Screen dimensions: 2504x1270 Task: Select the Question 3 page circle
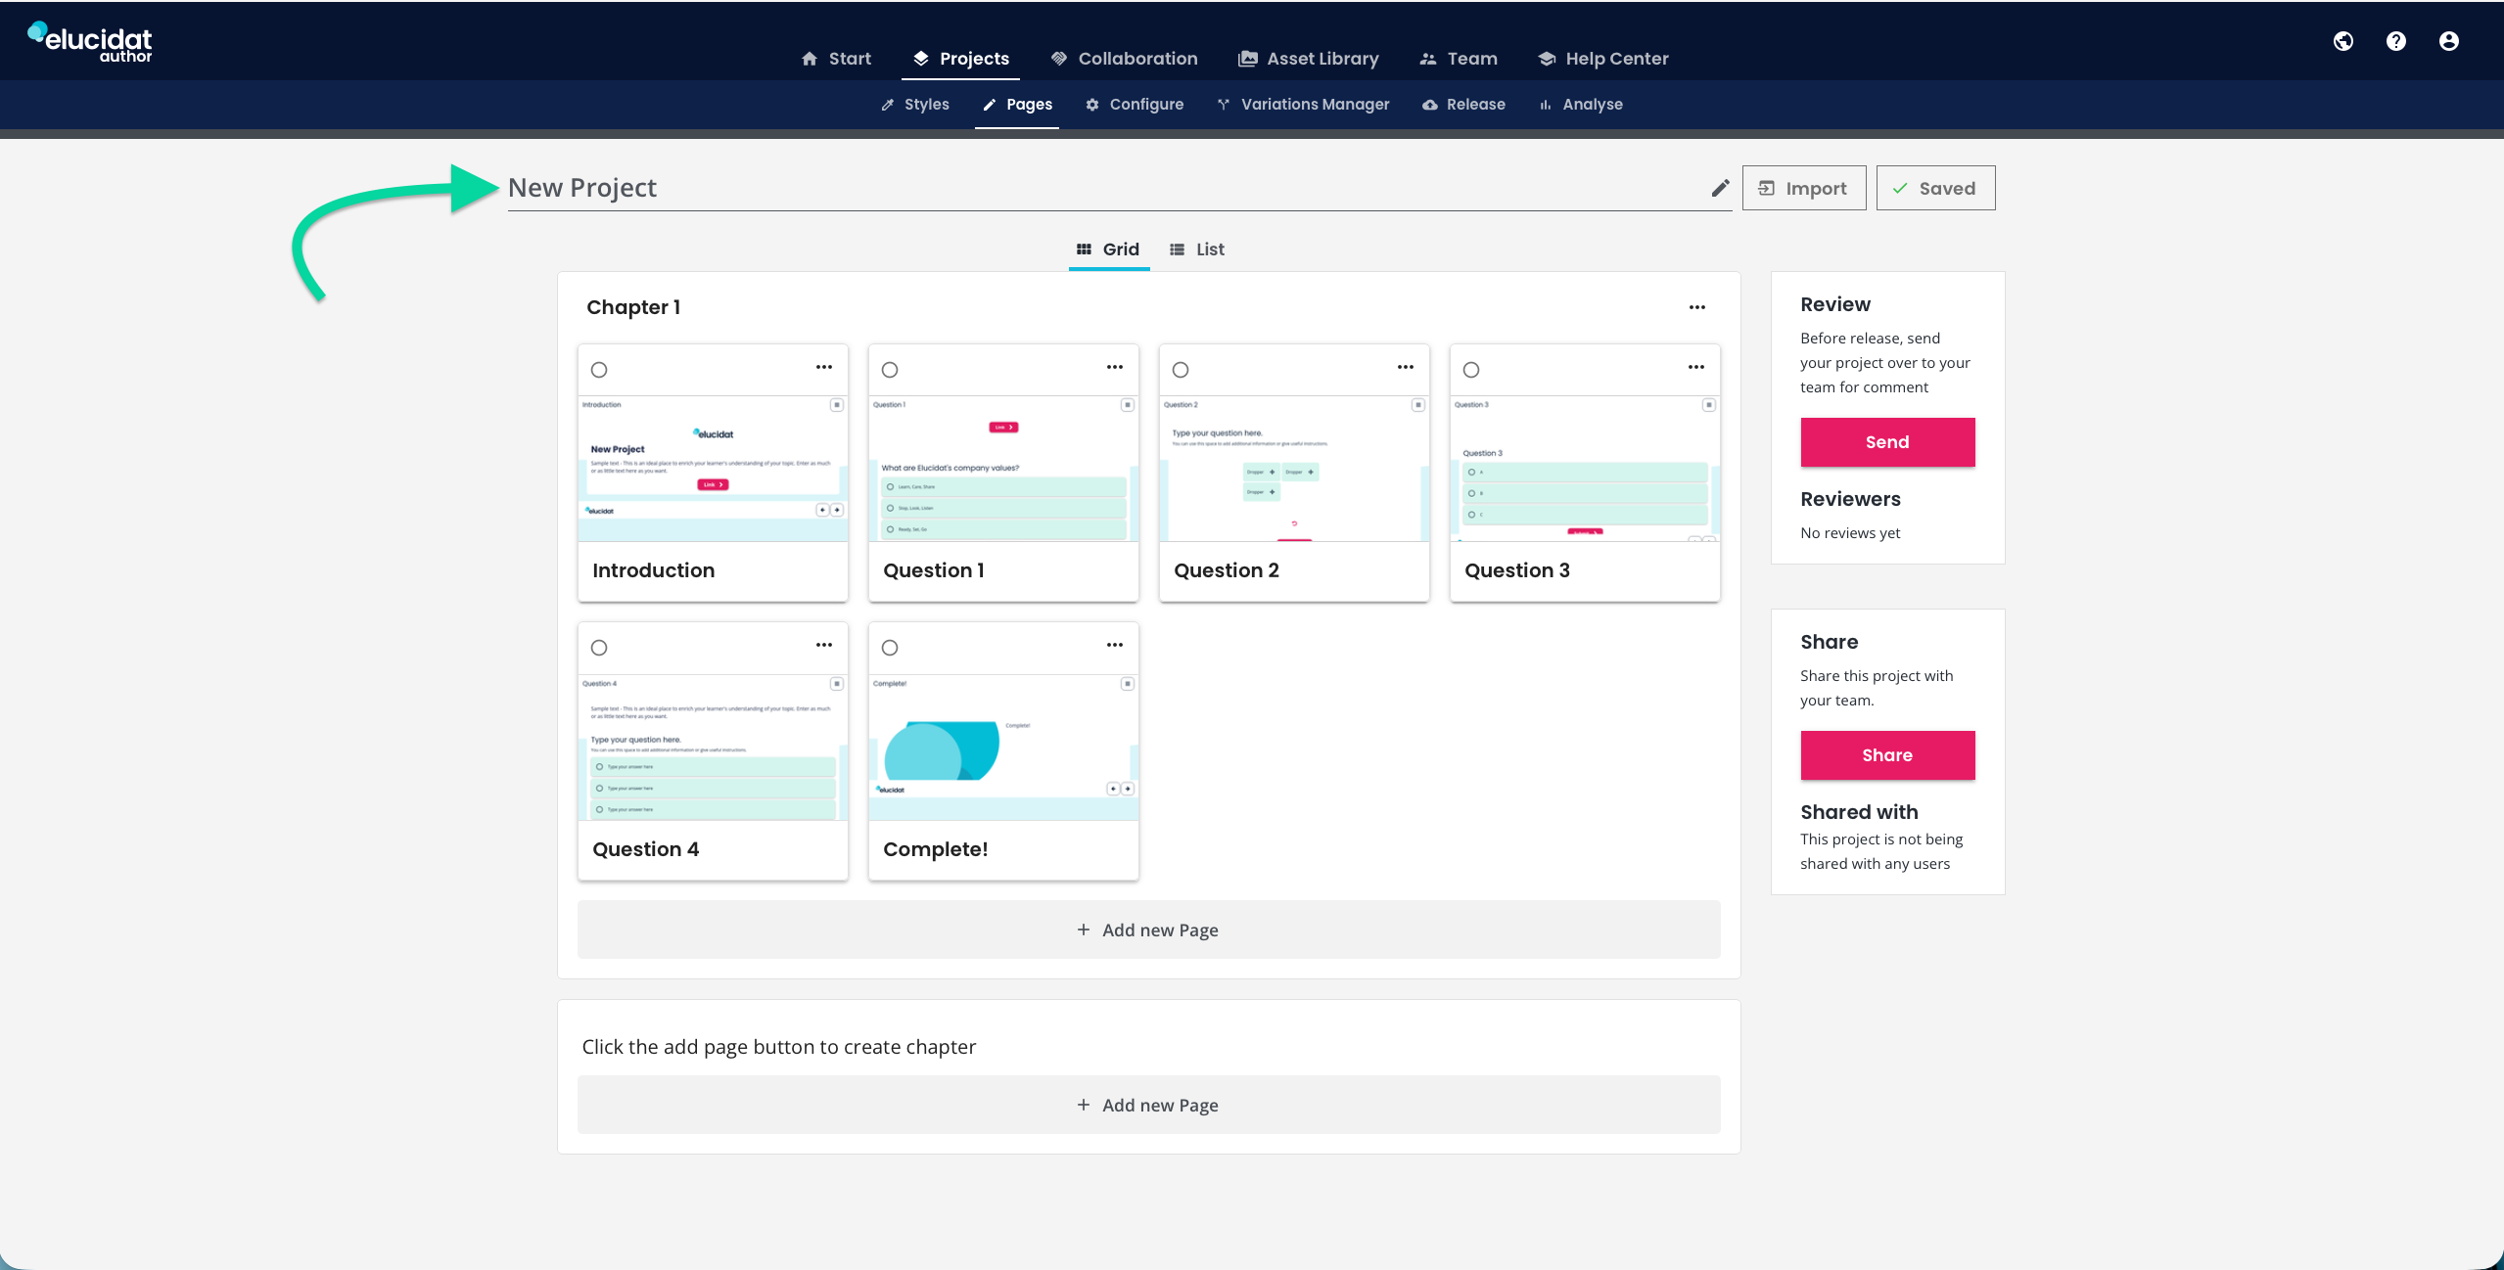[x=1471, y=370]
